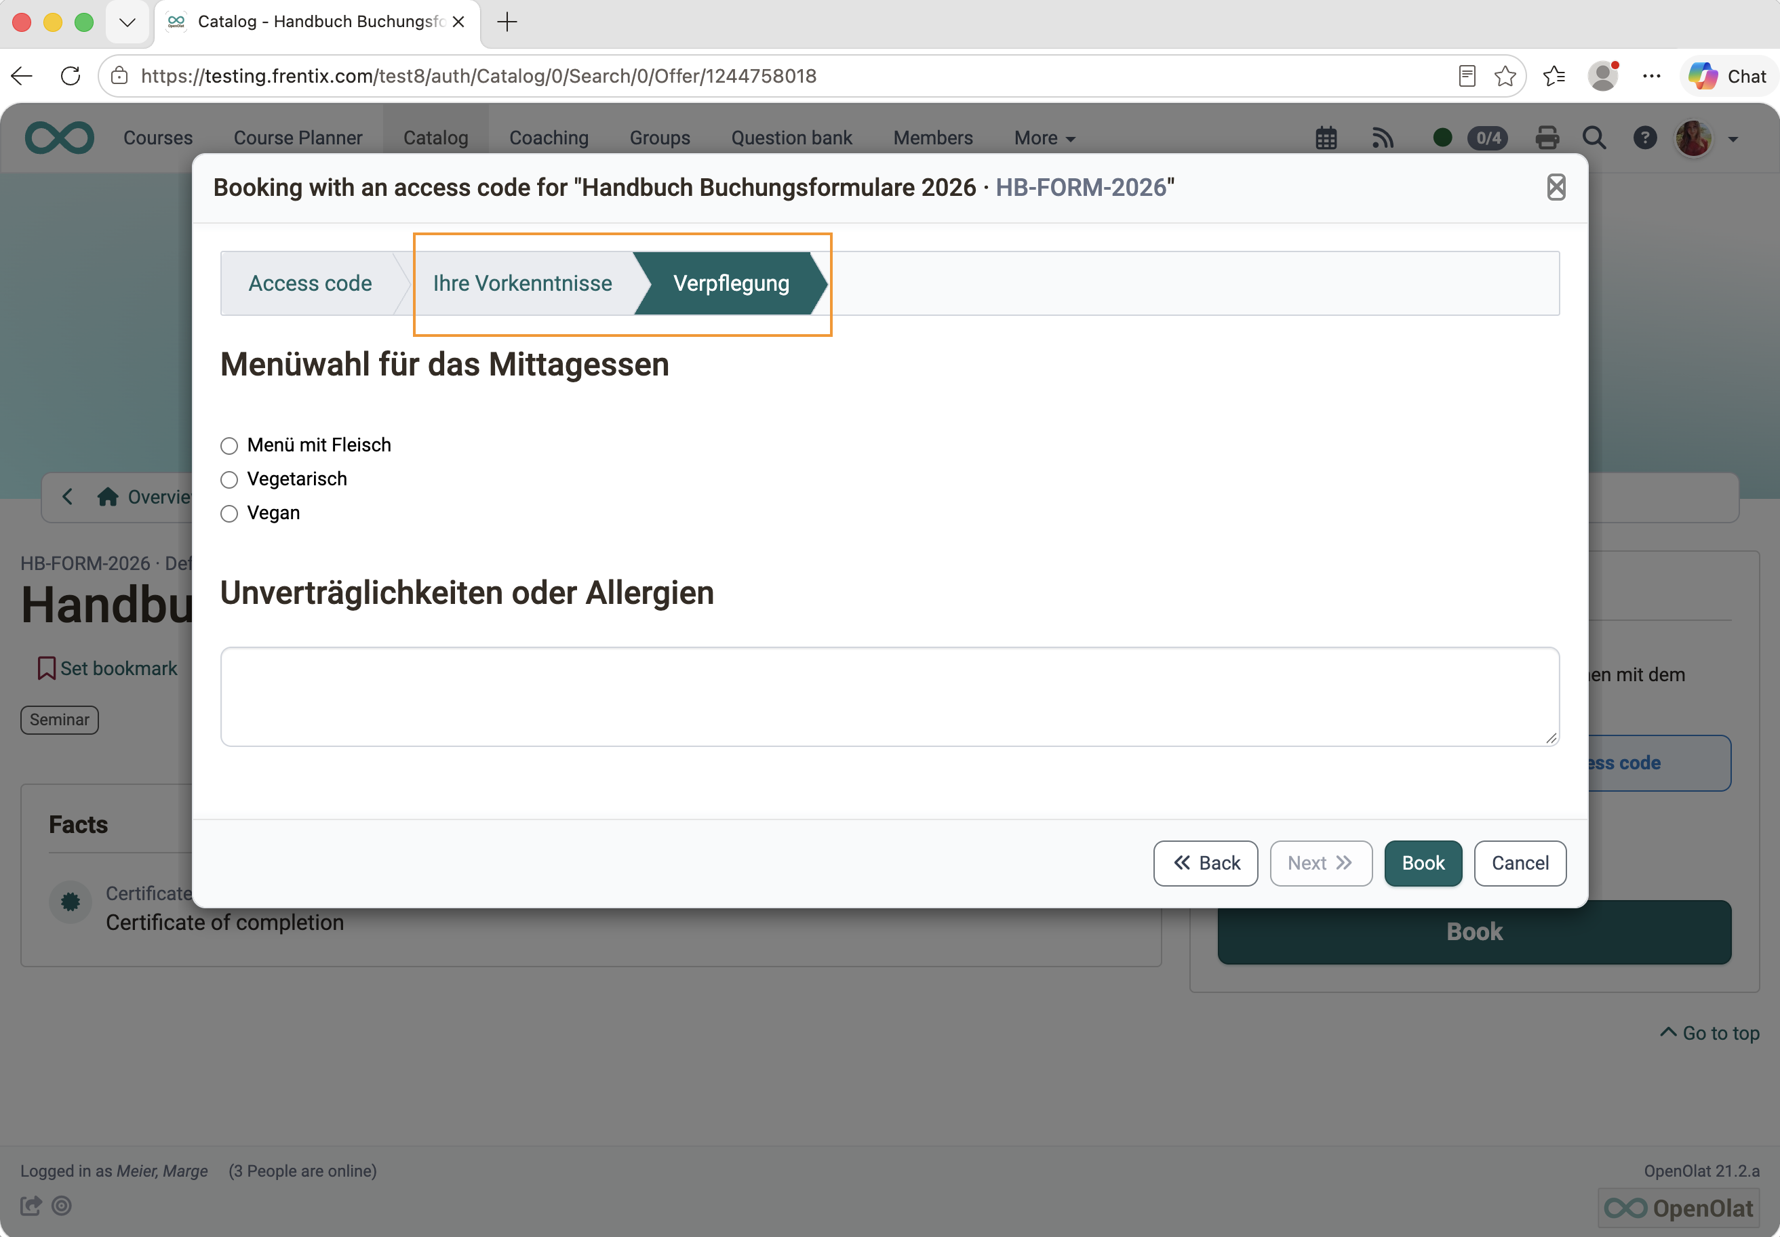1780x1237 pixels.
Task: Open browser settings ellipsis menu
Action: tap(1651, 76)
